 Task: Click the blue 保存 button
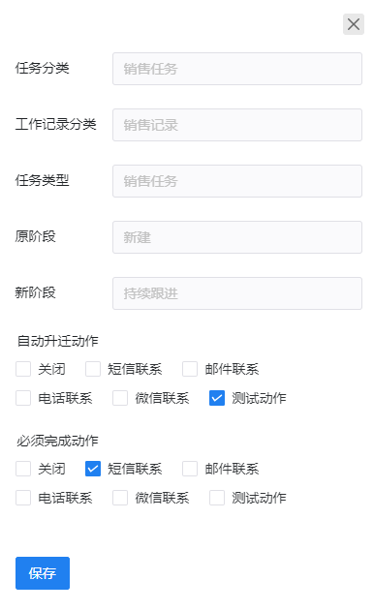tap(43, 573)
